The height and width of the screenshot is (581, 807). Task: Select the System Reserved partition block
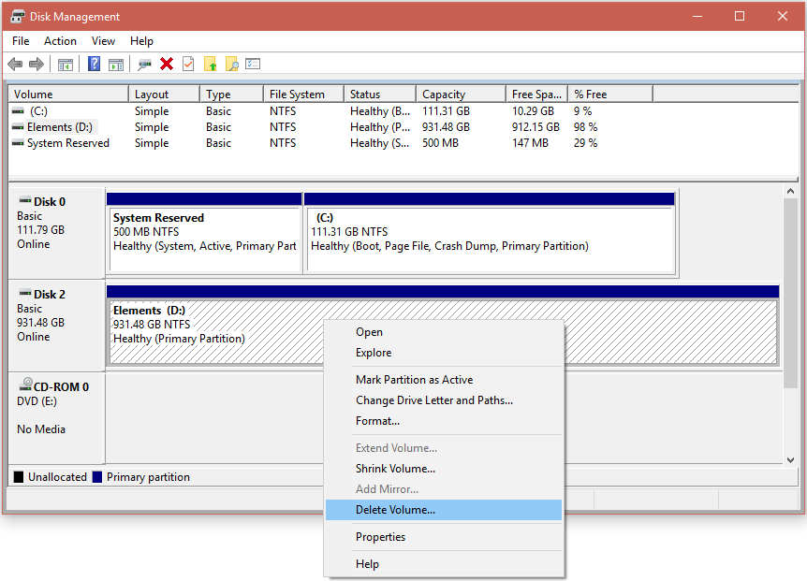click(204, 239)
